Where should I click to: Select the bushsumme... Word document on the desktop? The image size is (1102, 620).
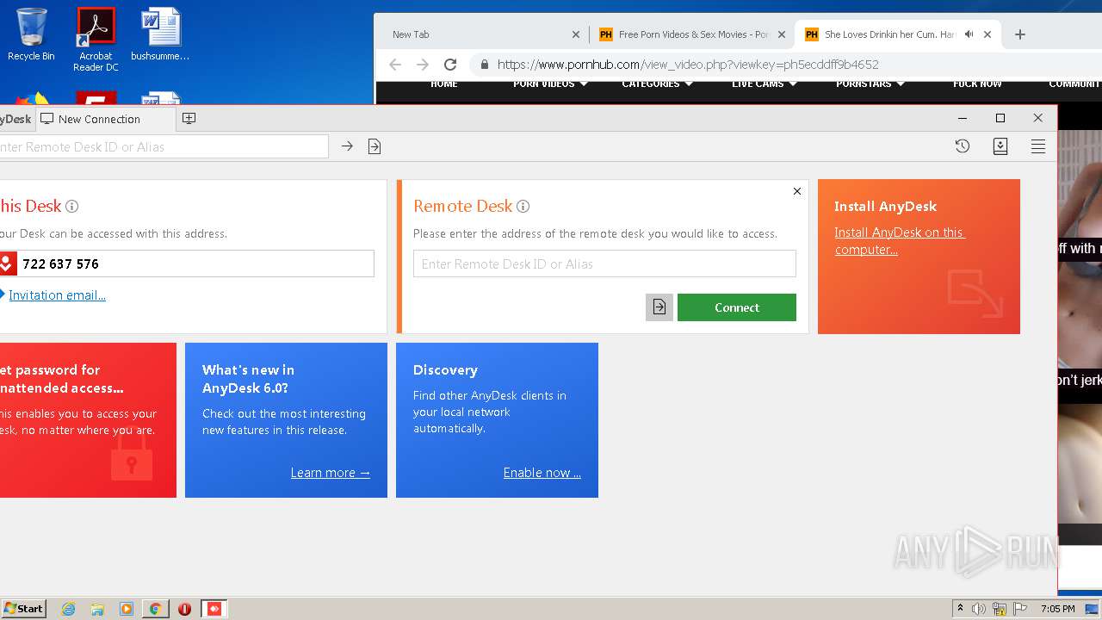(160, 35)
